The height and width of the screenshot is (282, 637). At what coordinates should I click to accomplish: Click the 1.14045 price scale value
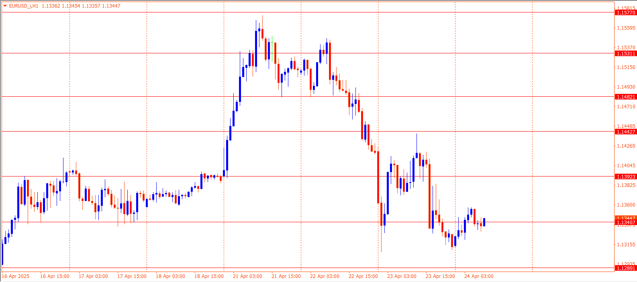point(626,165)
